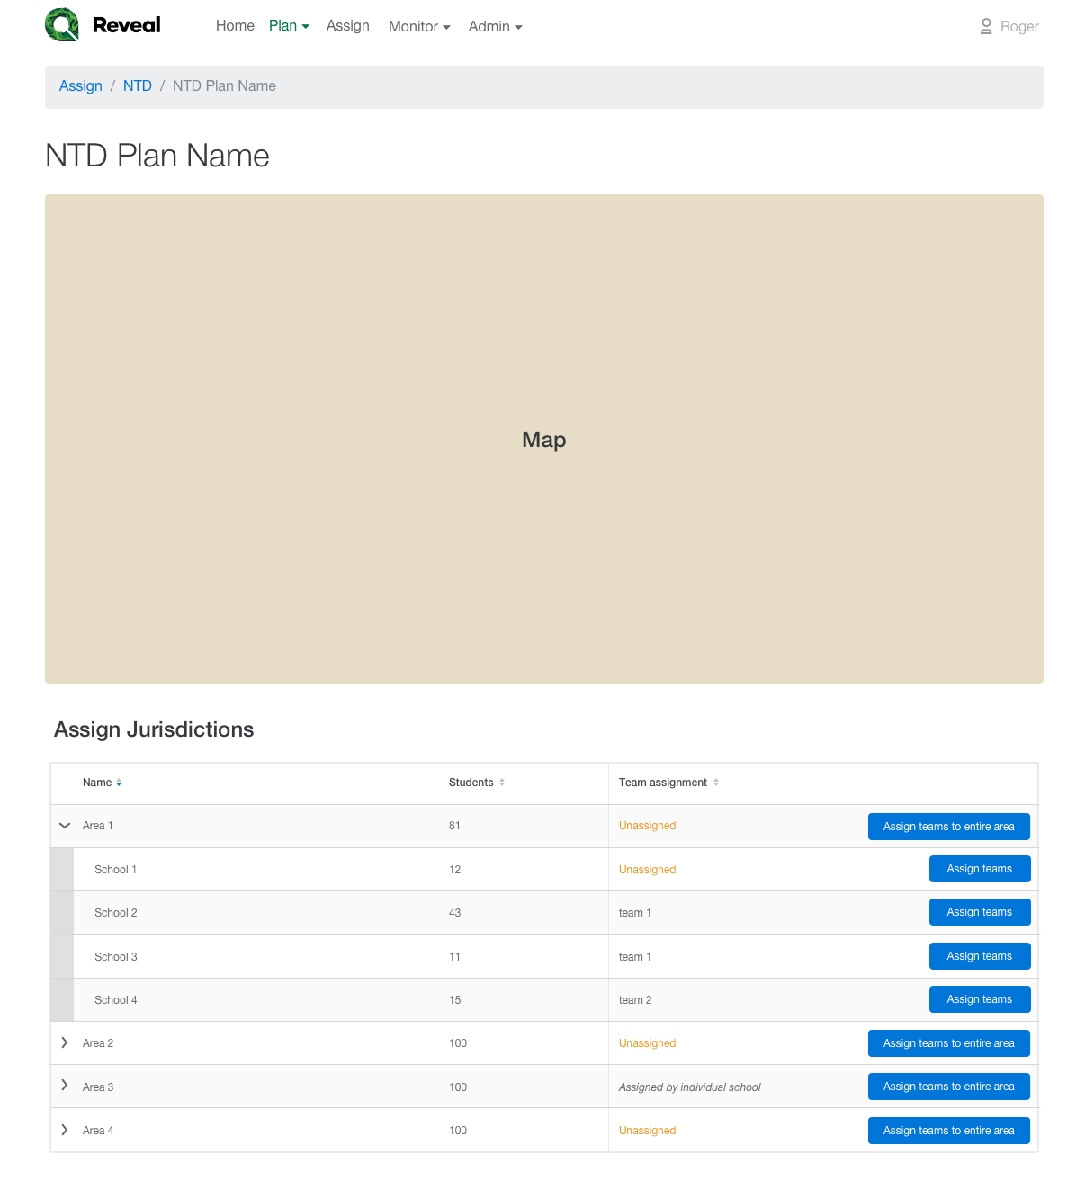Open the NTD breadcrumb link
Viewport: 1085px width, 1181px height.
pos(137,85)
